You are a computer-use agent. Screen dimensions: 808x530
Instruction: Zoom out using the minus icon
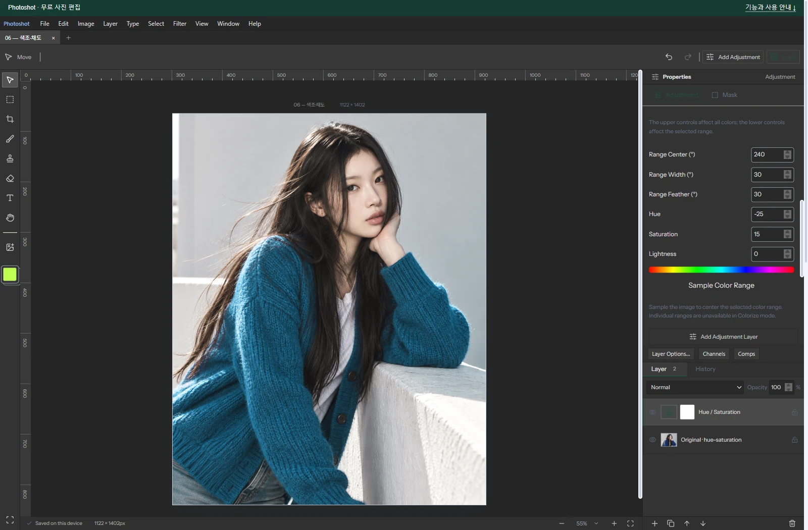point(562,523)
